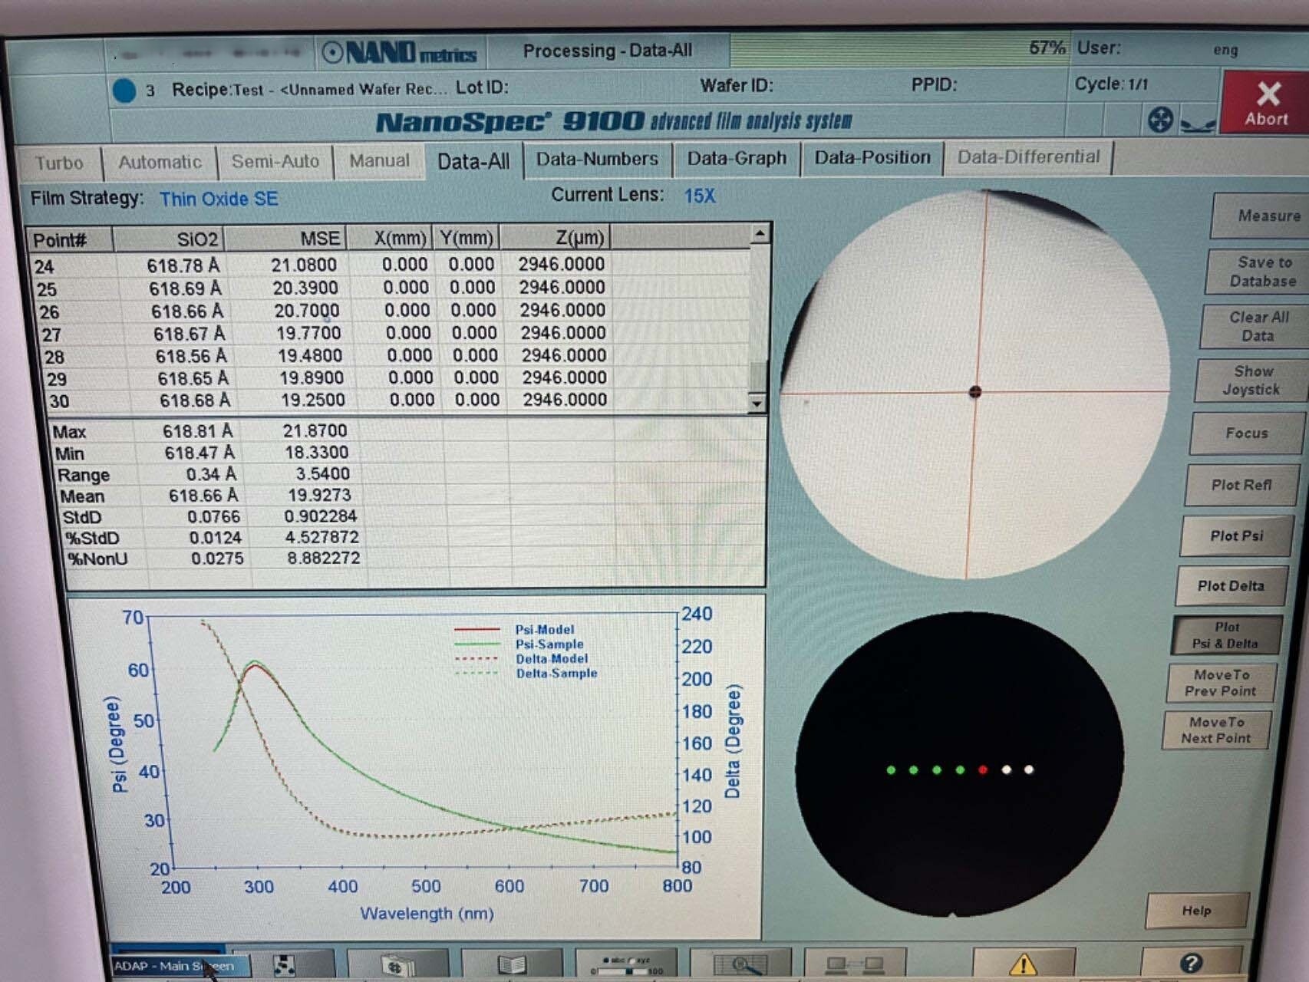Click the red Abort button
This screenshot has height=982, width=1309.
click(1264, 102)
